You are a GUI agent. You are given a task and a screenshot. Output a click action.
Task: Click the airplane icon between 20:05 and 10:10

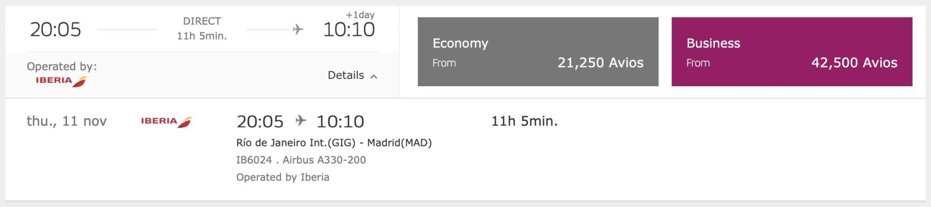click(x=301, y=120)
